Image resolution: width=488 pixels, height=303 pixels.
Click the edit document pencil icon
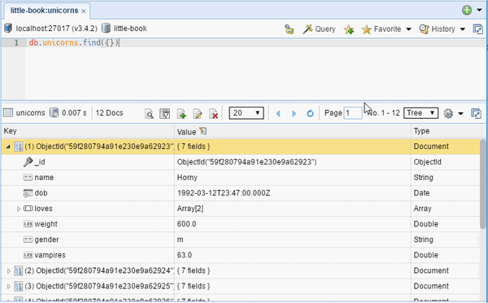point(198,114)
